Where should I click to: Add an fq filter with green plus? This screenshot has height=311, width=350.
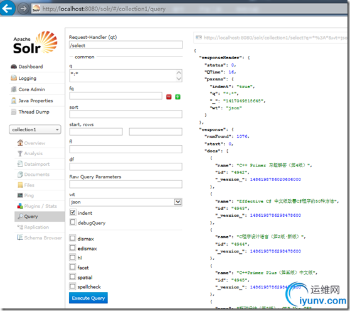tap(178, 97)
